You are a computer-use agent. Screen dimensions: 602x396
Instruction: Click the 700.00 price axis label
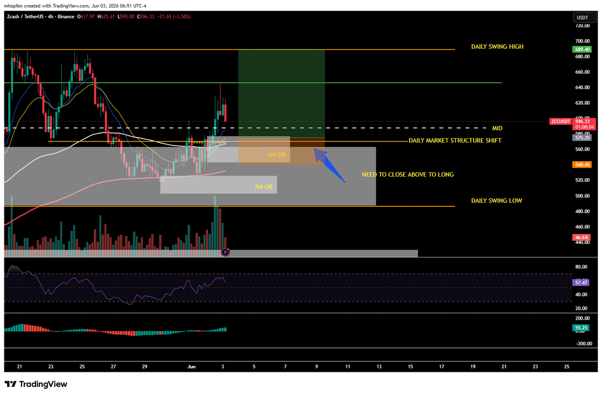pyautogui.click(x=582, y=41)
